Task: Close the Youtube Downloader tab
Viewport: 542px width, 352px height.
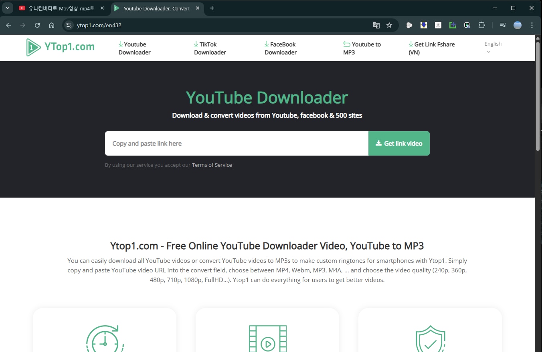Action: (198, 8)
